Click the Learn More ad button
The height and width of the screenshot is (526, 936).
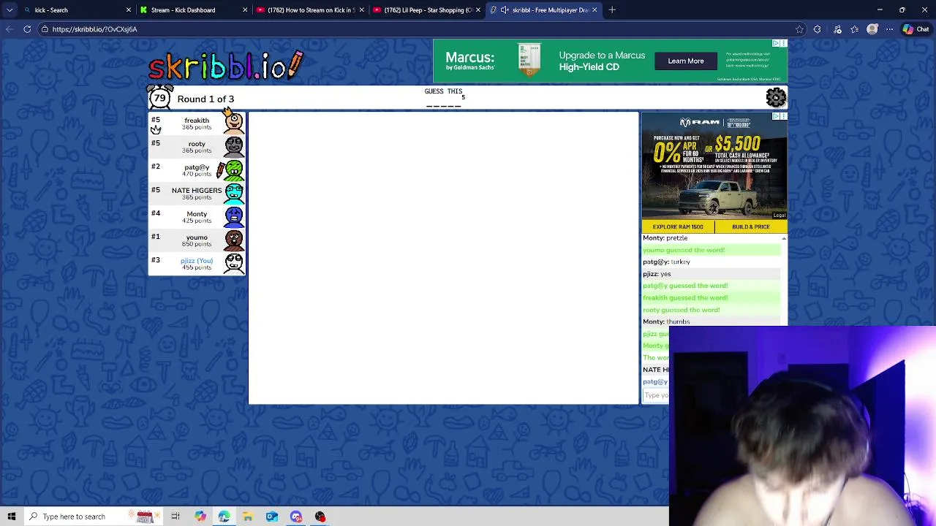coord(685,61)
